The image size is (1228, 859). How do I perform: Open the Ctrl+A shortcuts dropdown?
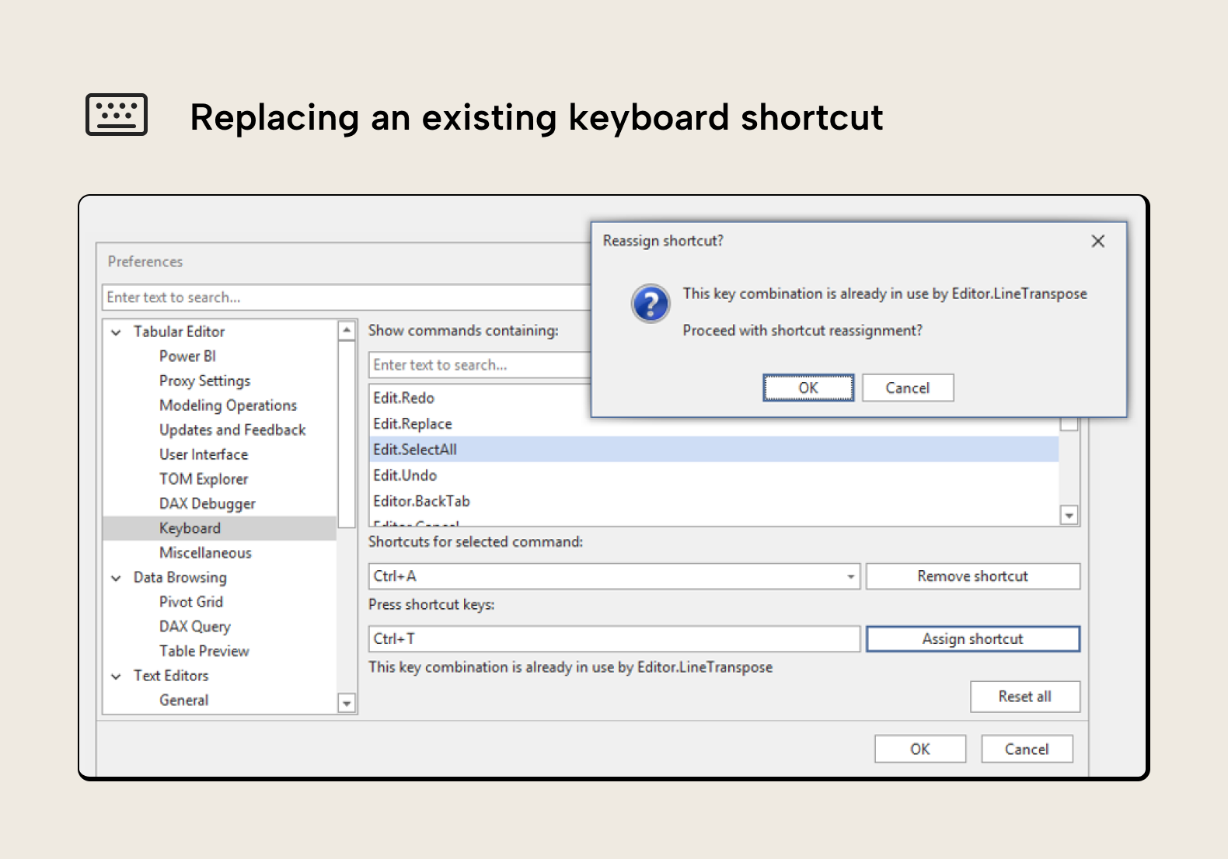point(850,576)
